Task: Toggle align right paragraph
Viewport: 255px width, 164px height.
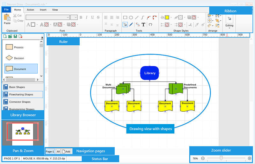Action: (117, 17)
